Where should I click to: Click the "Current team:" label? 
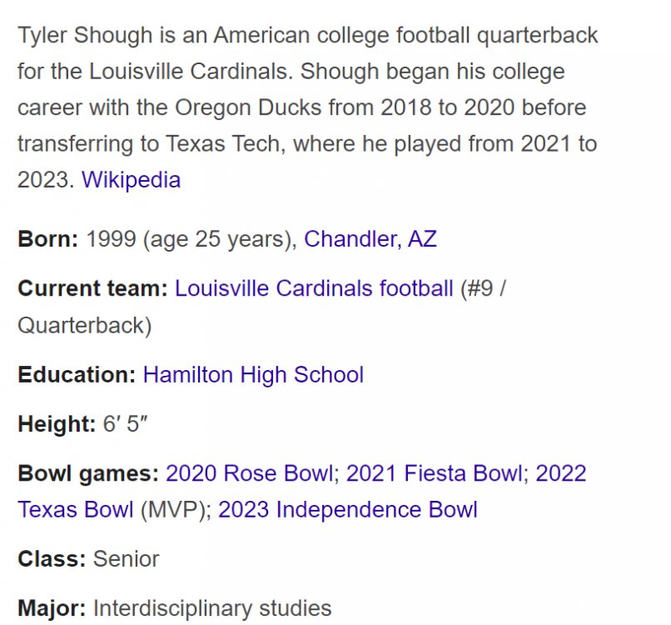[x=92, y=289]
